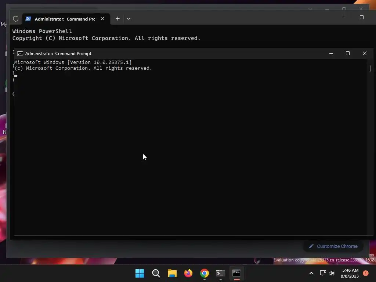Open the Command Prompt window system menu icon
The width and height of the screenshot is (376, 282).
point(20,54)
